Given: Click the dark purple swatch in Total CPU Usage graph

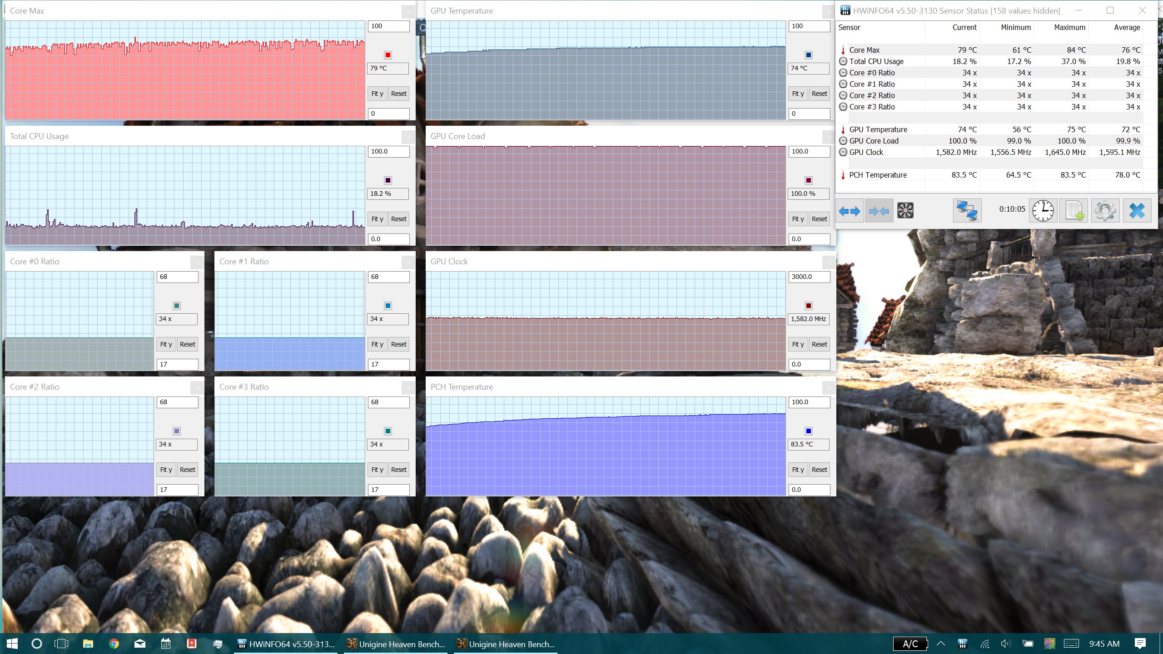Looking at the screenshot, I should point(388,180).
